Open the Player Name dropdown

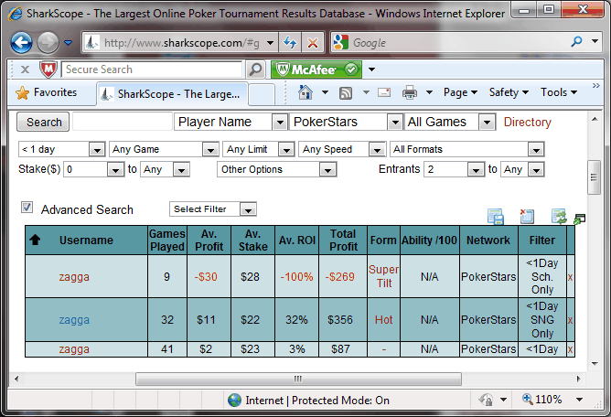tap(280, 123)
